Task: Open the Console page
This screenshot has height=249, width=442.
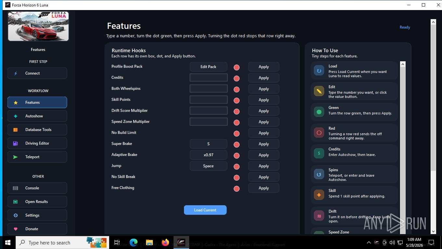Action: (x=37, y=188)
